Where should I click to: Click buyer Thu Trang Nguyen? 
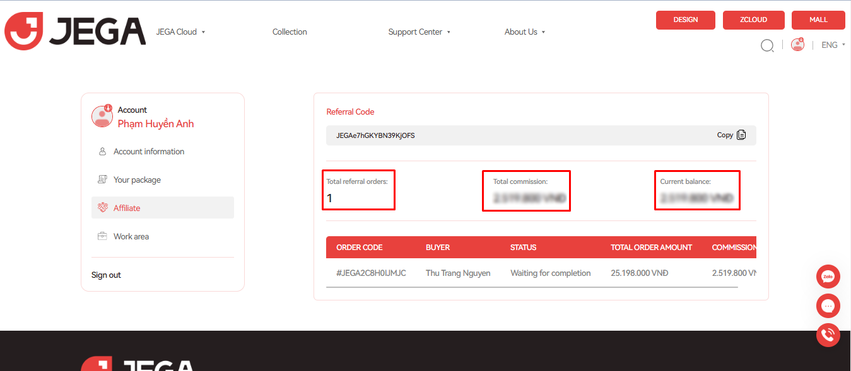tap(458, 273)
